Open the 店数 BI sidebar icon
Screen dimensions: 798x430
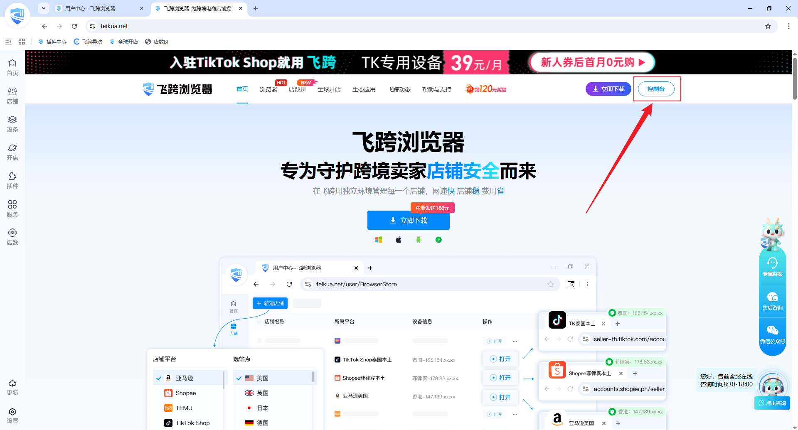pyautogui.click(x=12, y=237)
